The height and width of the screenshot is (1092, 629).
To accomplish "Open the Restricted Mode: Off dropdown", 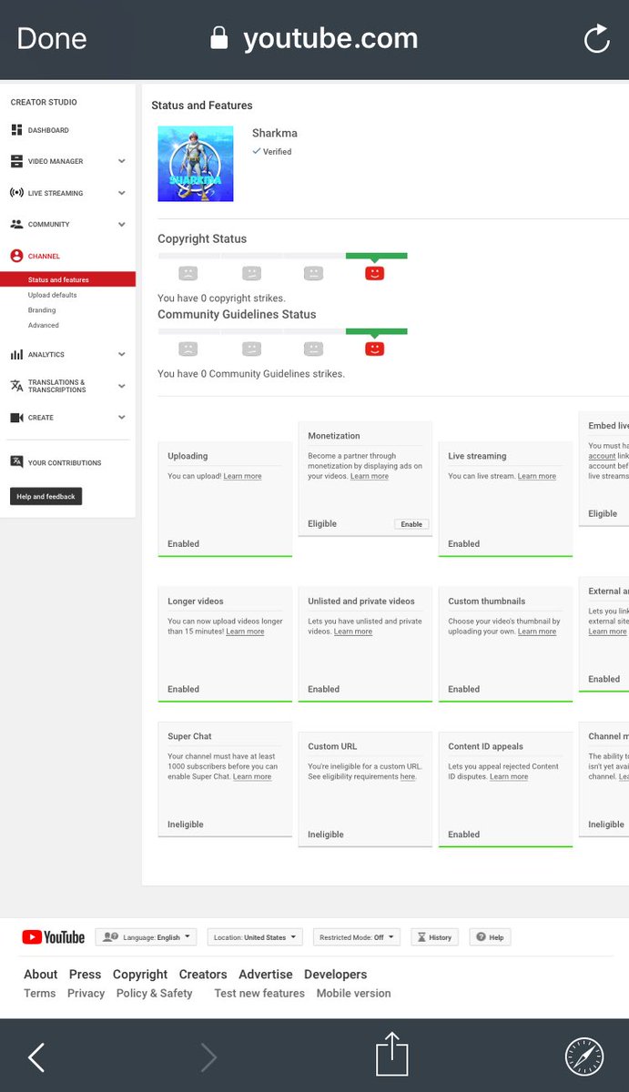I will point(357,937).
